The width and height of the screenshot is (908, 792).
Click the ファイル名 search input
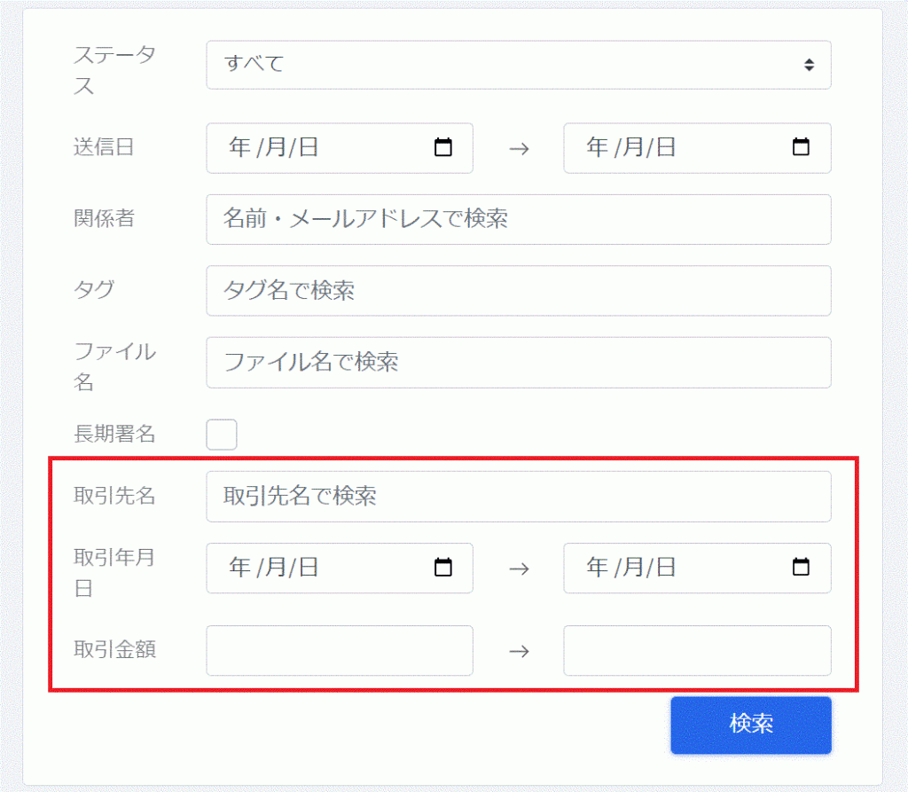pos(518,363)
